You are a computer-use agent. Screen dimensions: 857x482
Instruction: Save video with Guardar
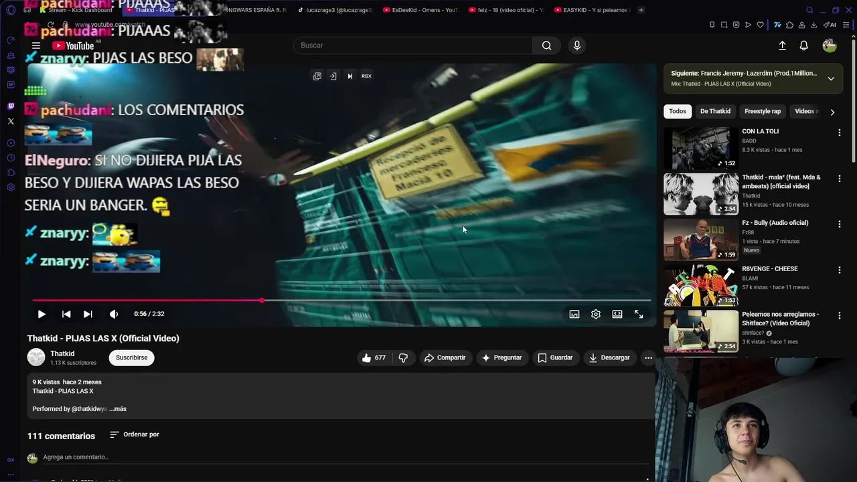pos(555,358)
